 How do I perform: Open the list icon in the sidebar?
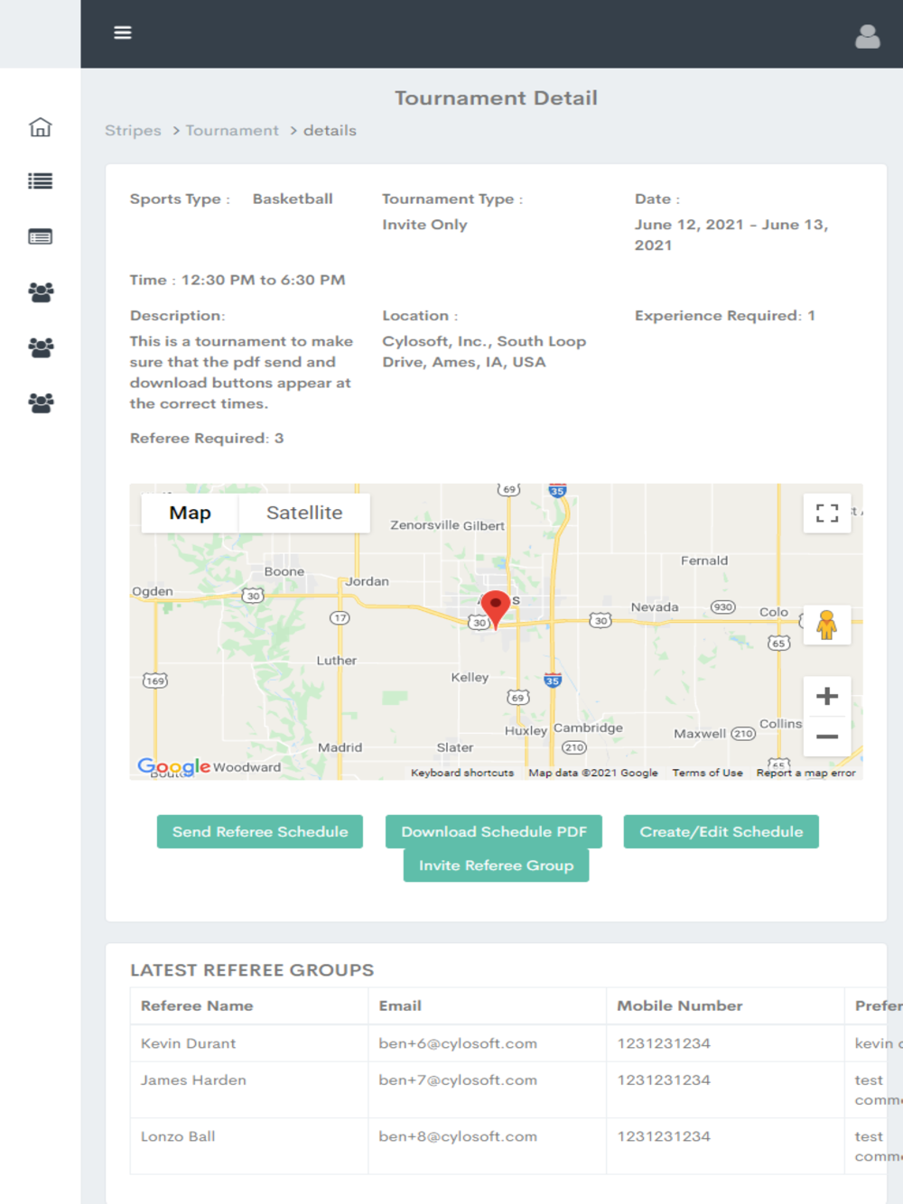pos(41,181)
